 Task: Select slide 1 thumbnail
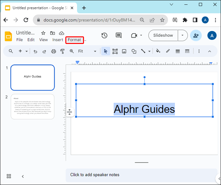[x=33, y=77]
